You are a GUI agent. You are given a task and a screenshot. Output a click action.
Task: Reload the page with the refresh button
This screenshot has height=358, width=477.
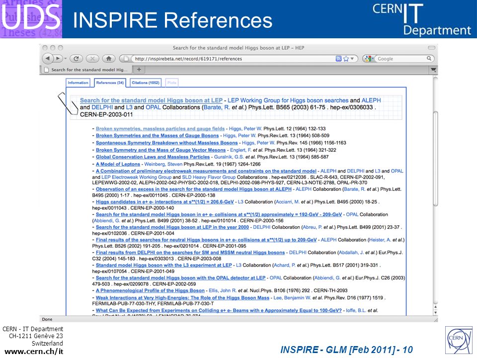[76, 59]
